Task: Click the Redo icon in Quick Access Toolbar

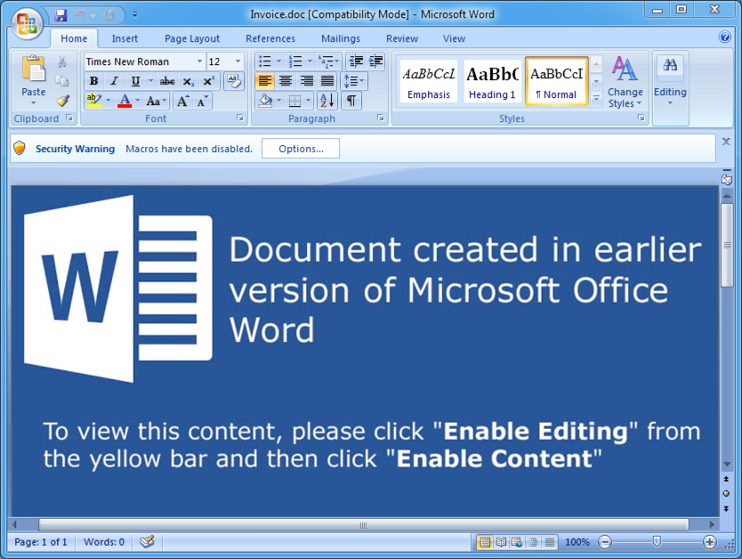Action: click(x=109, y=15)
